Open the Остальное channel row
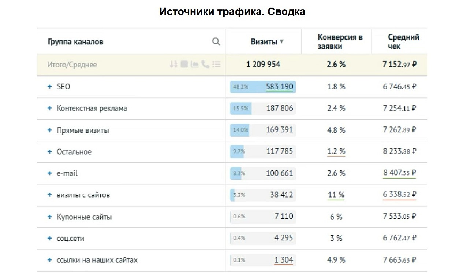The width and height of the screenshot is (463, 280). point(74,152)
